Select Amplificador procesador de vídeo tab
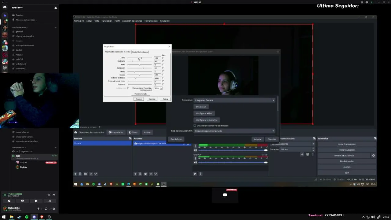The width and height of the screenshot is (391, 220). point(118,52)
